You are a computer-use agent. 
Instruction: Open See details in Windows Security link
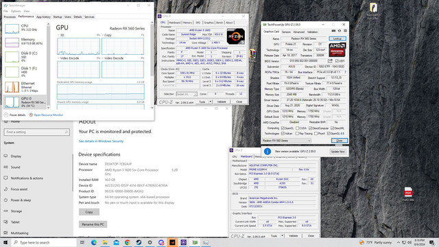pyautogui.click(x=101, y=141)
